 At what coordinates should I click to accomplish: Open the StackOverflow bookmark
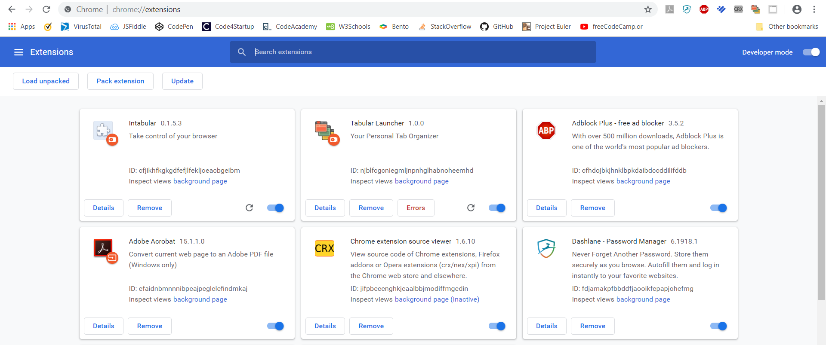click(445, 27)
